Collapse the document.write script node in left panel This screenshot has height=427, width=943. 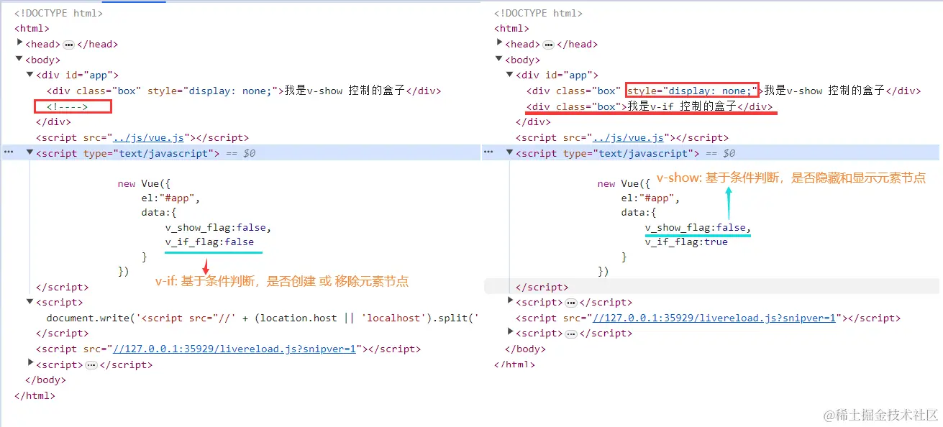30,302
